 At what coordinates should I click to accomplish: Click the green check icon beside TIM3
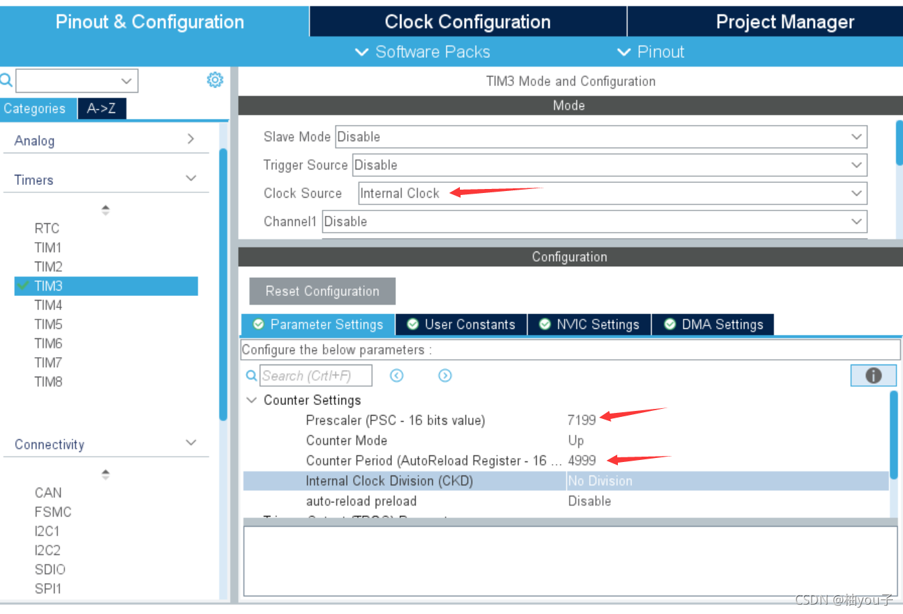click(x=24, y=286)
